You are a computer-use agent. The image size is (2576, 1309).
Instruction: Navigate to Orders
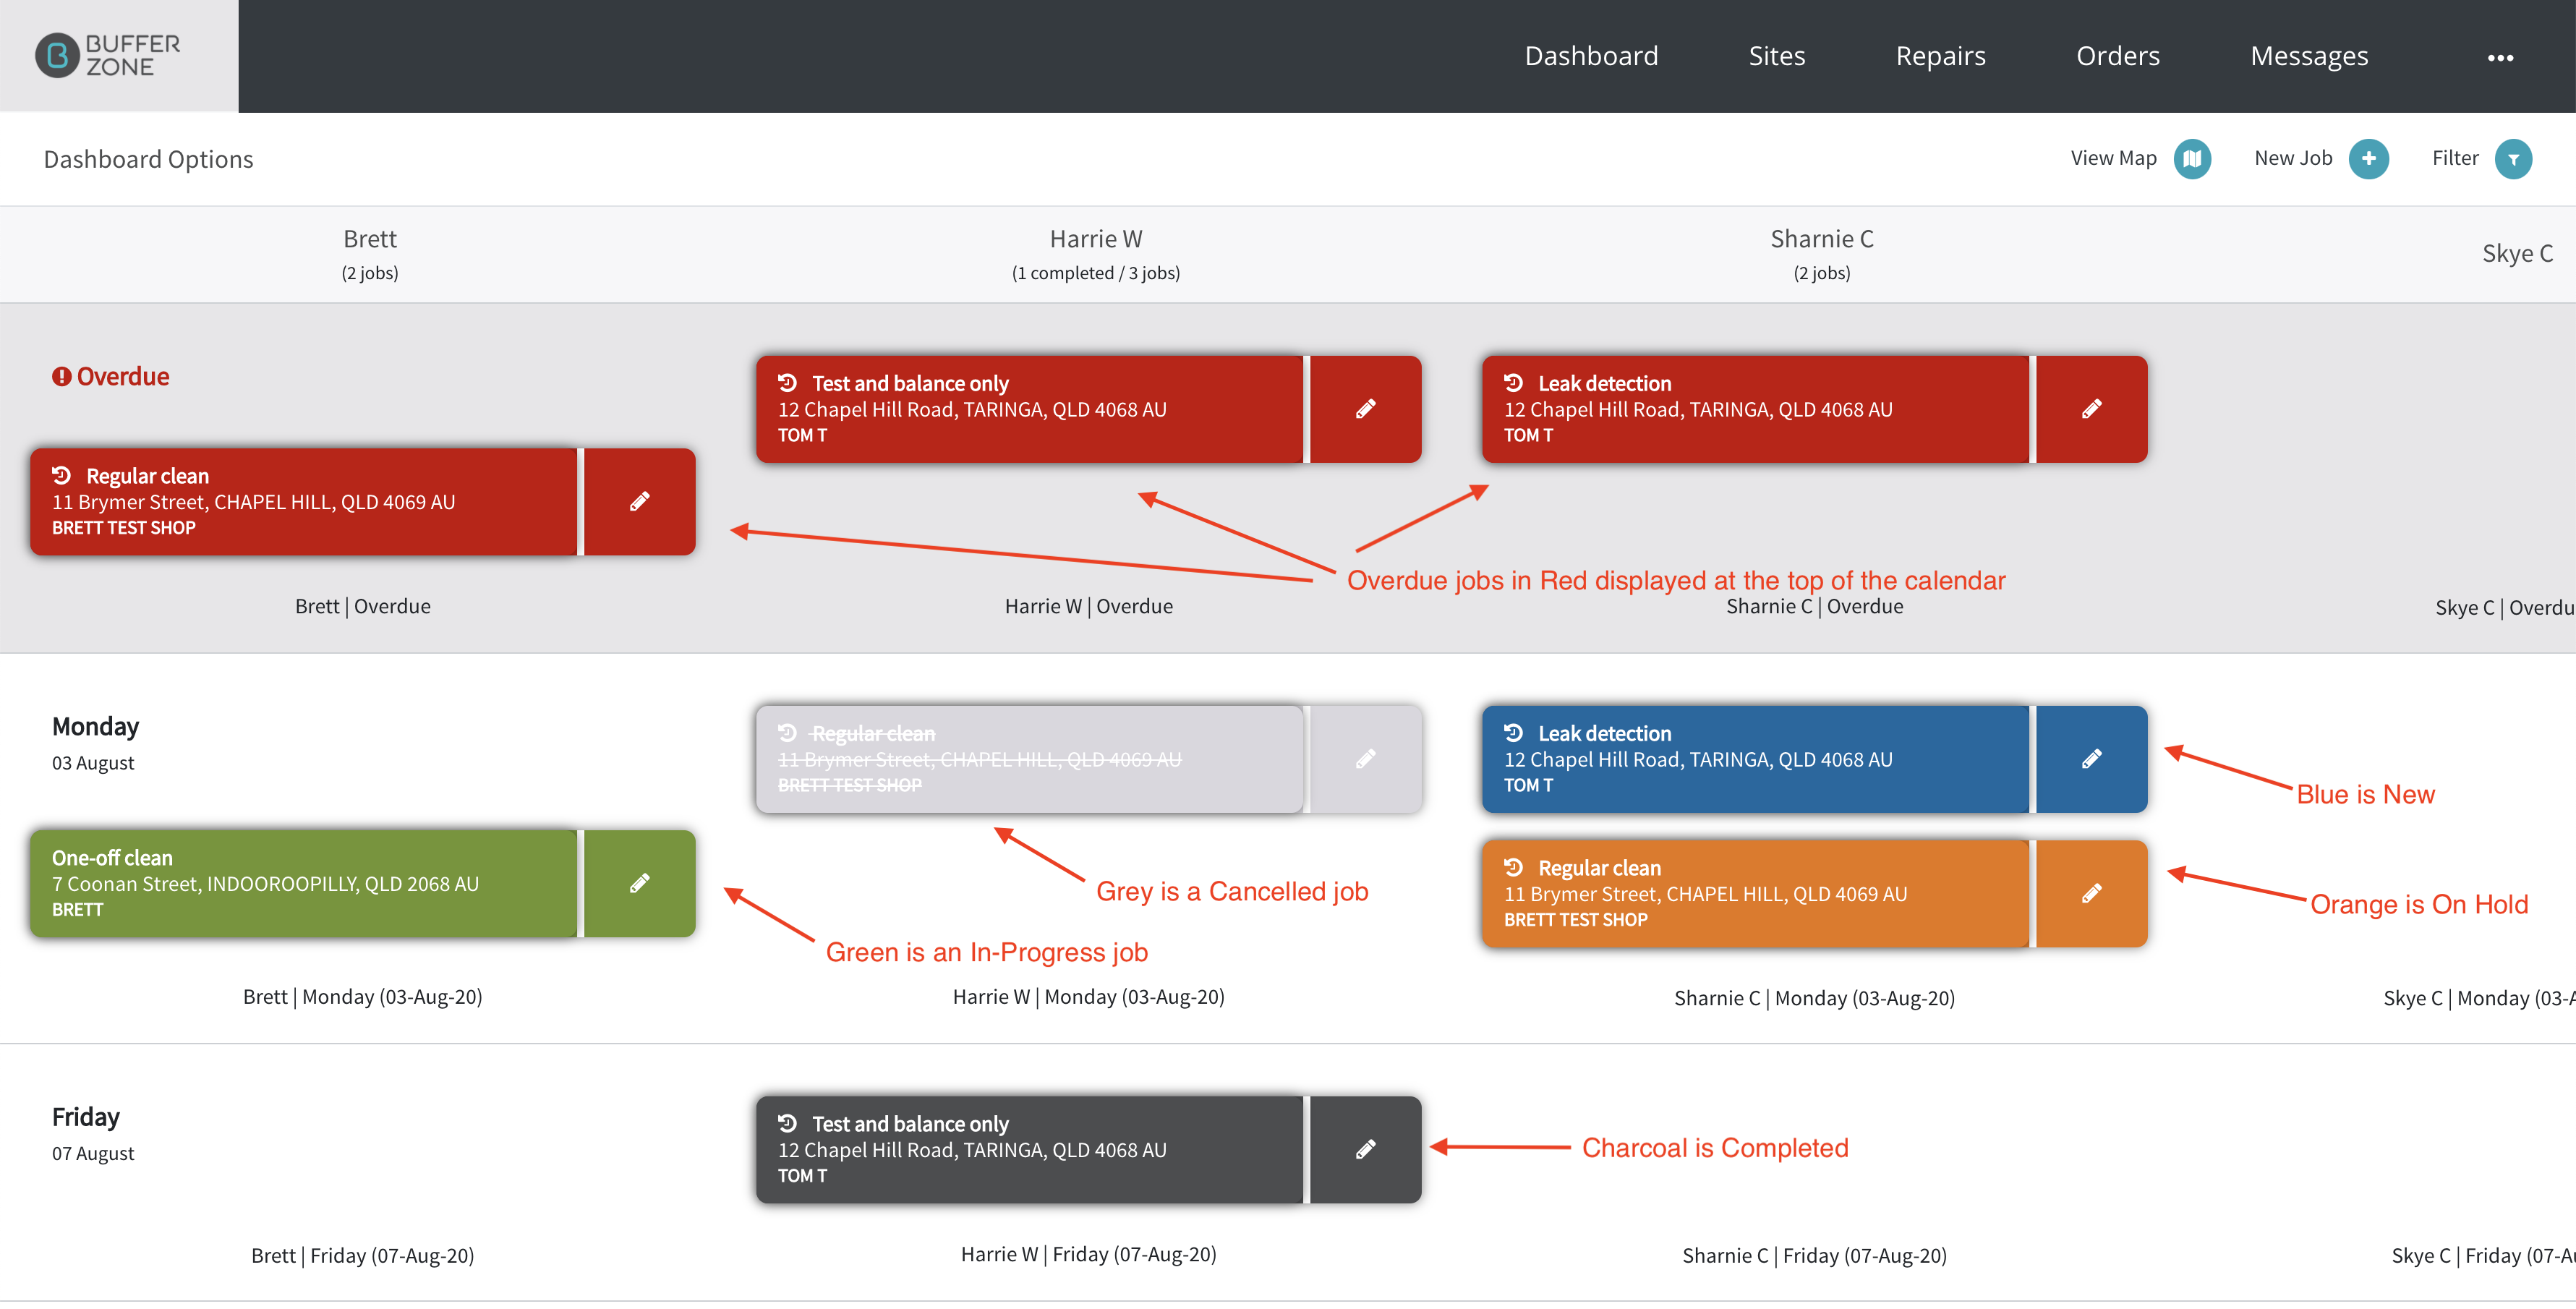[2117, 56]
